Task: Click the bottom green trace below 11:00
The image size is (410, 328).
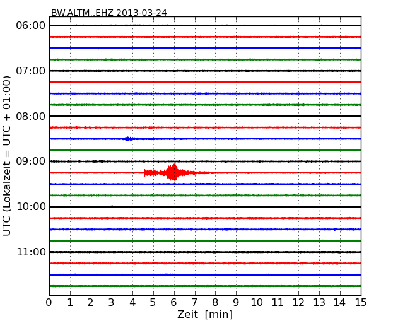Action: tap(205, 286)
